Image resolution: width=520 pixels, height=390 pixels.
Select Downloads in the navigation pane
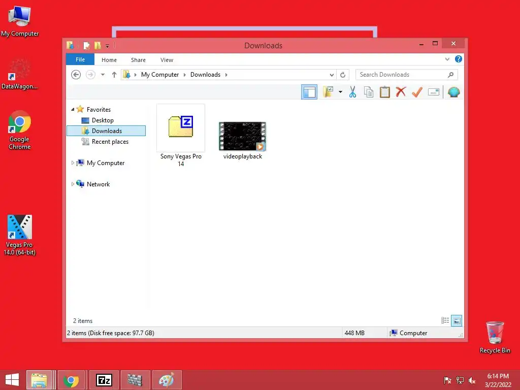[x=106, y=131]
